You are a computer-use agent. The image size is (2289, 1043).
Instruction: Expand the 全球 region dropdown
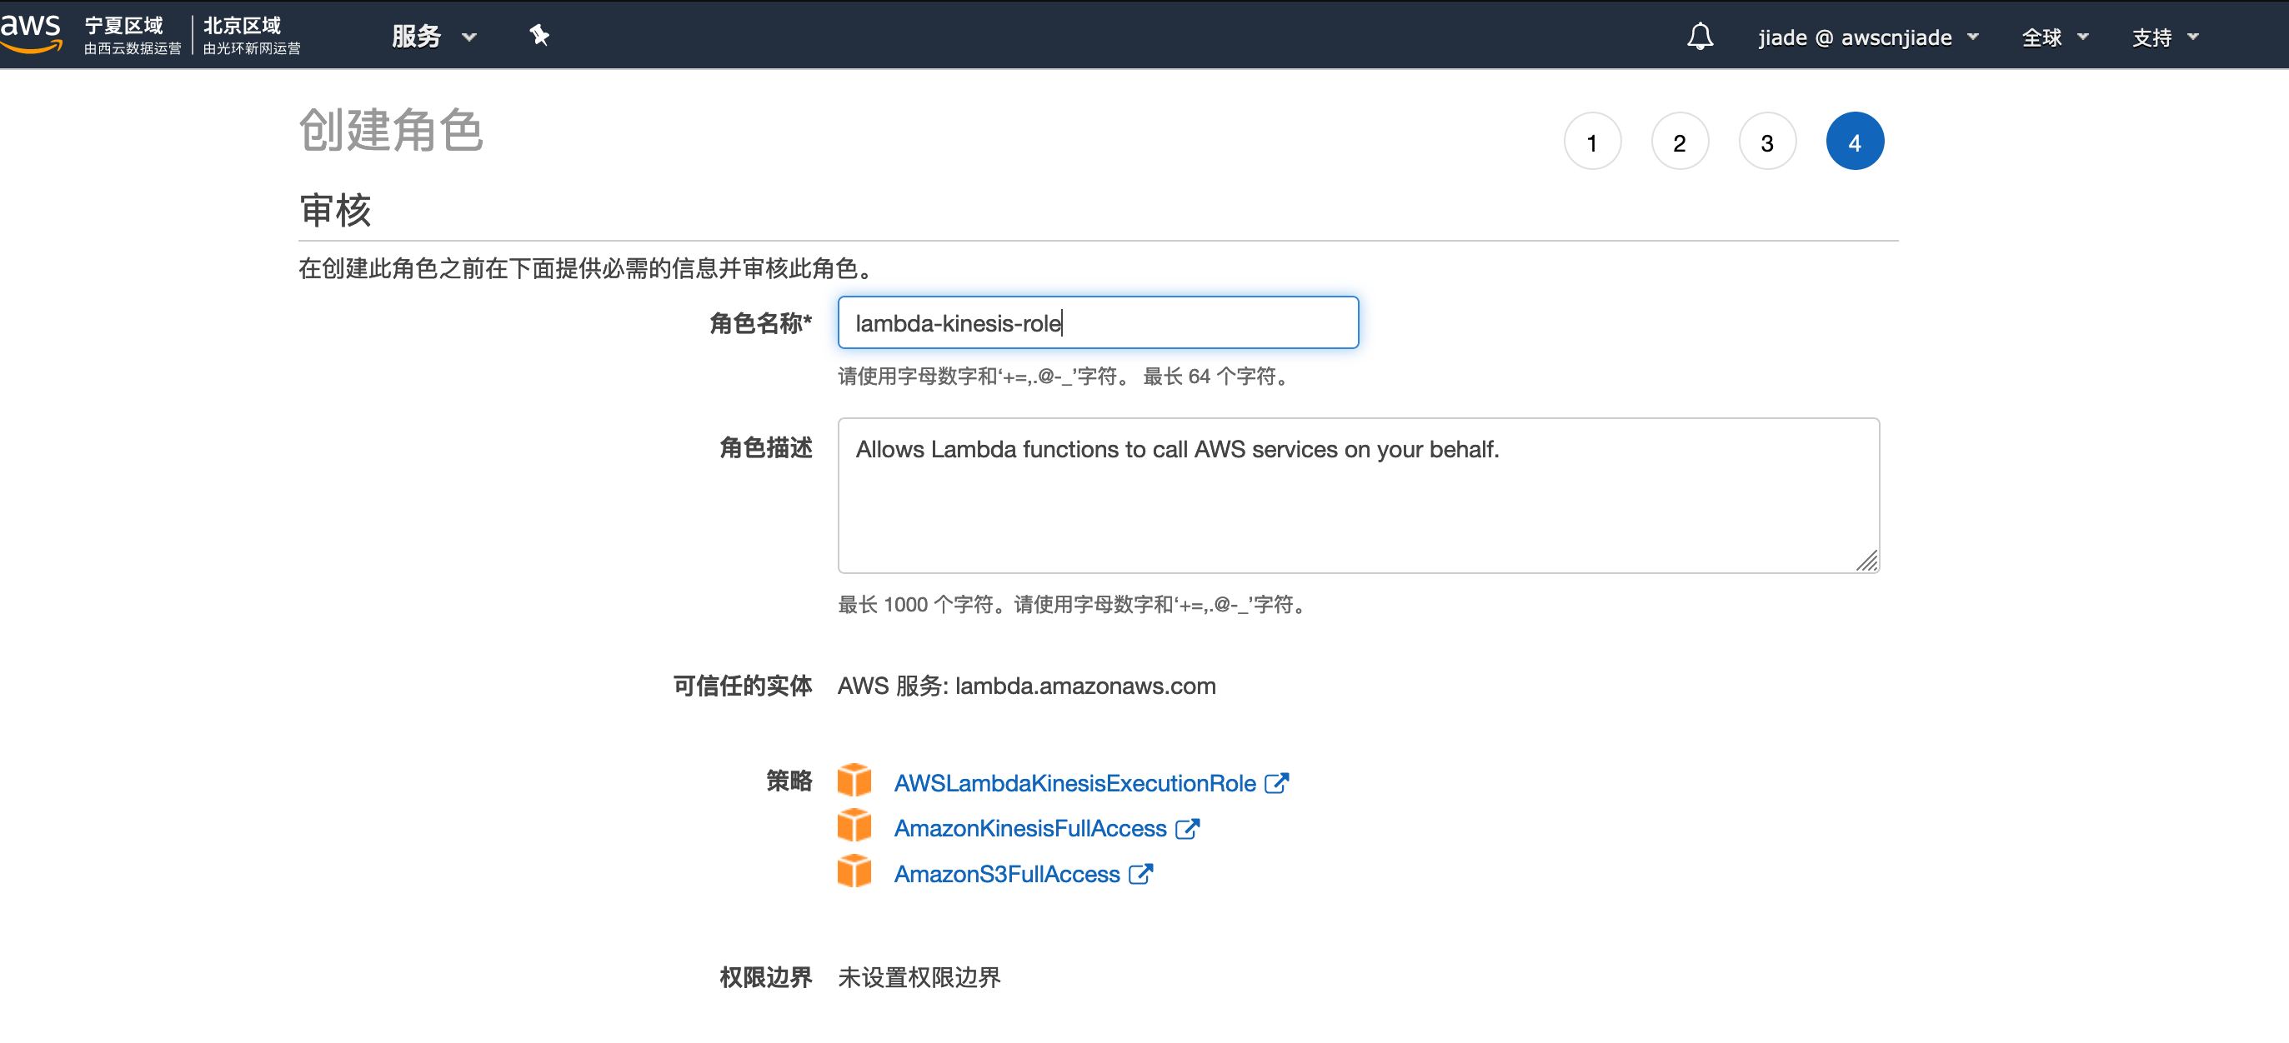pyautogui.click(x=2054, y=37)
